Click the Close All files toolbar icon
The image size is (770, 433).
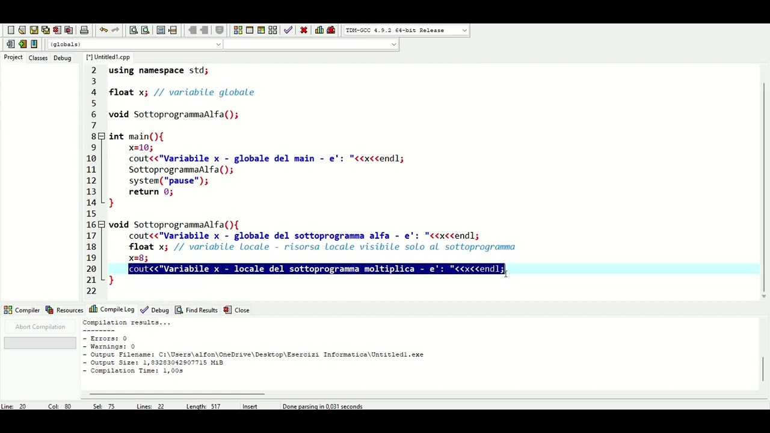69,30
